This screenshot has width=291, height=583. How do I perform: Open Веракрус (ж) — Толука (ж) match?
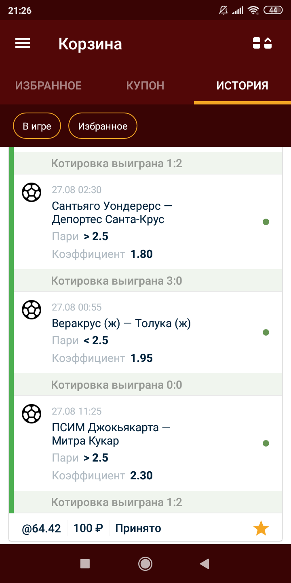click(121, 323)
